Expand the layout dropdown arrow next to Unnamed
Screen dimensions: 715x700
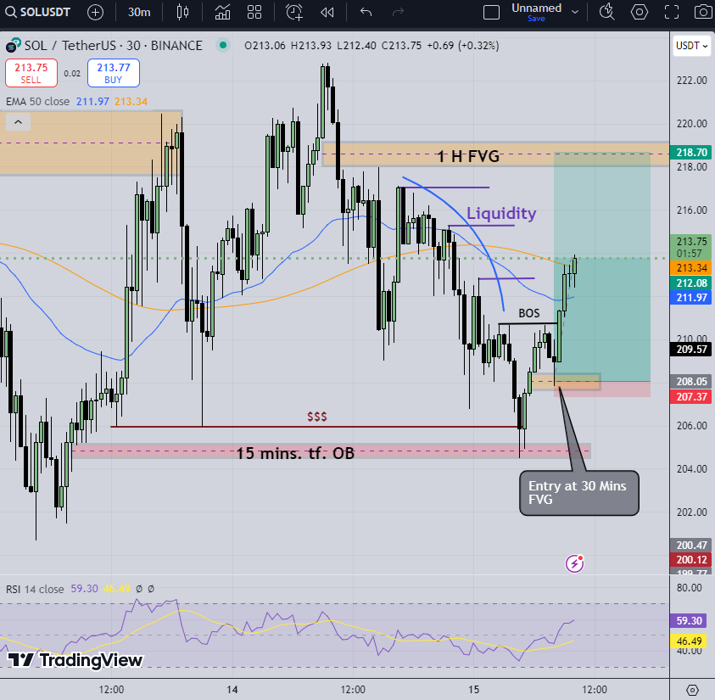pyautogui.click(x=575, y=13)
